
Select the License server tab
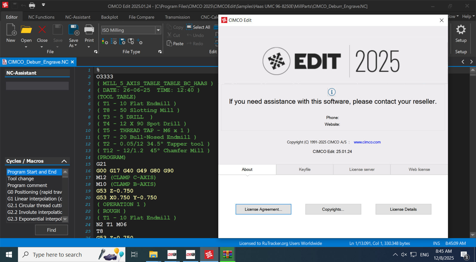point(362,169)
